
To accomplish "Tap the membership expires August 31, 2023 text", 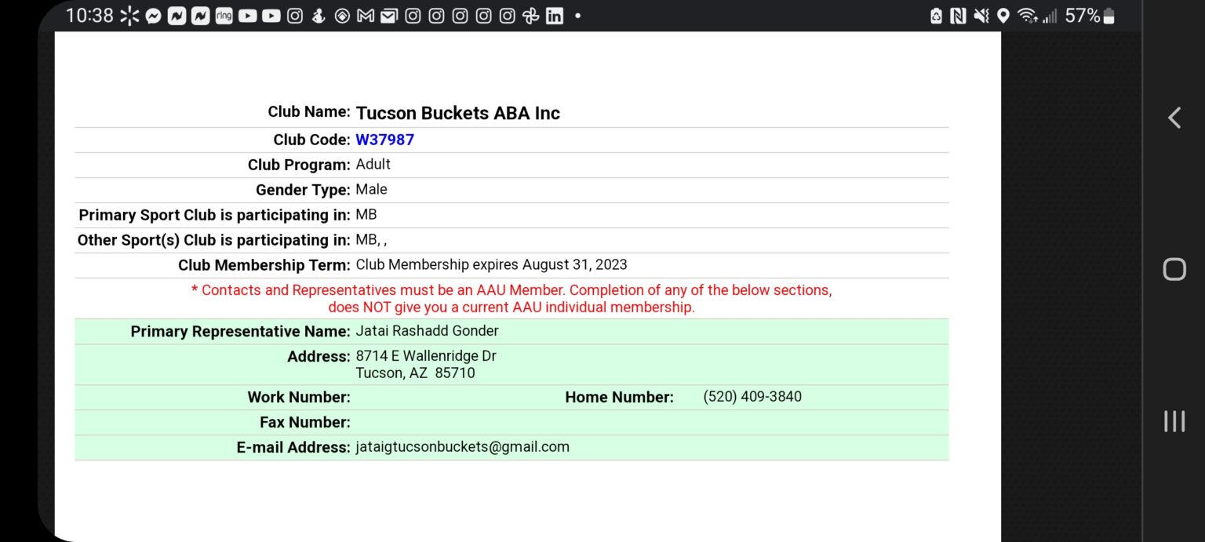I will click(x=492, y=265).
